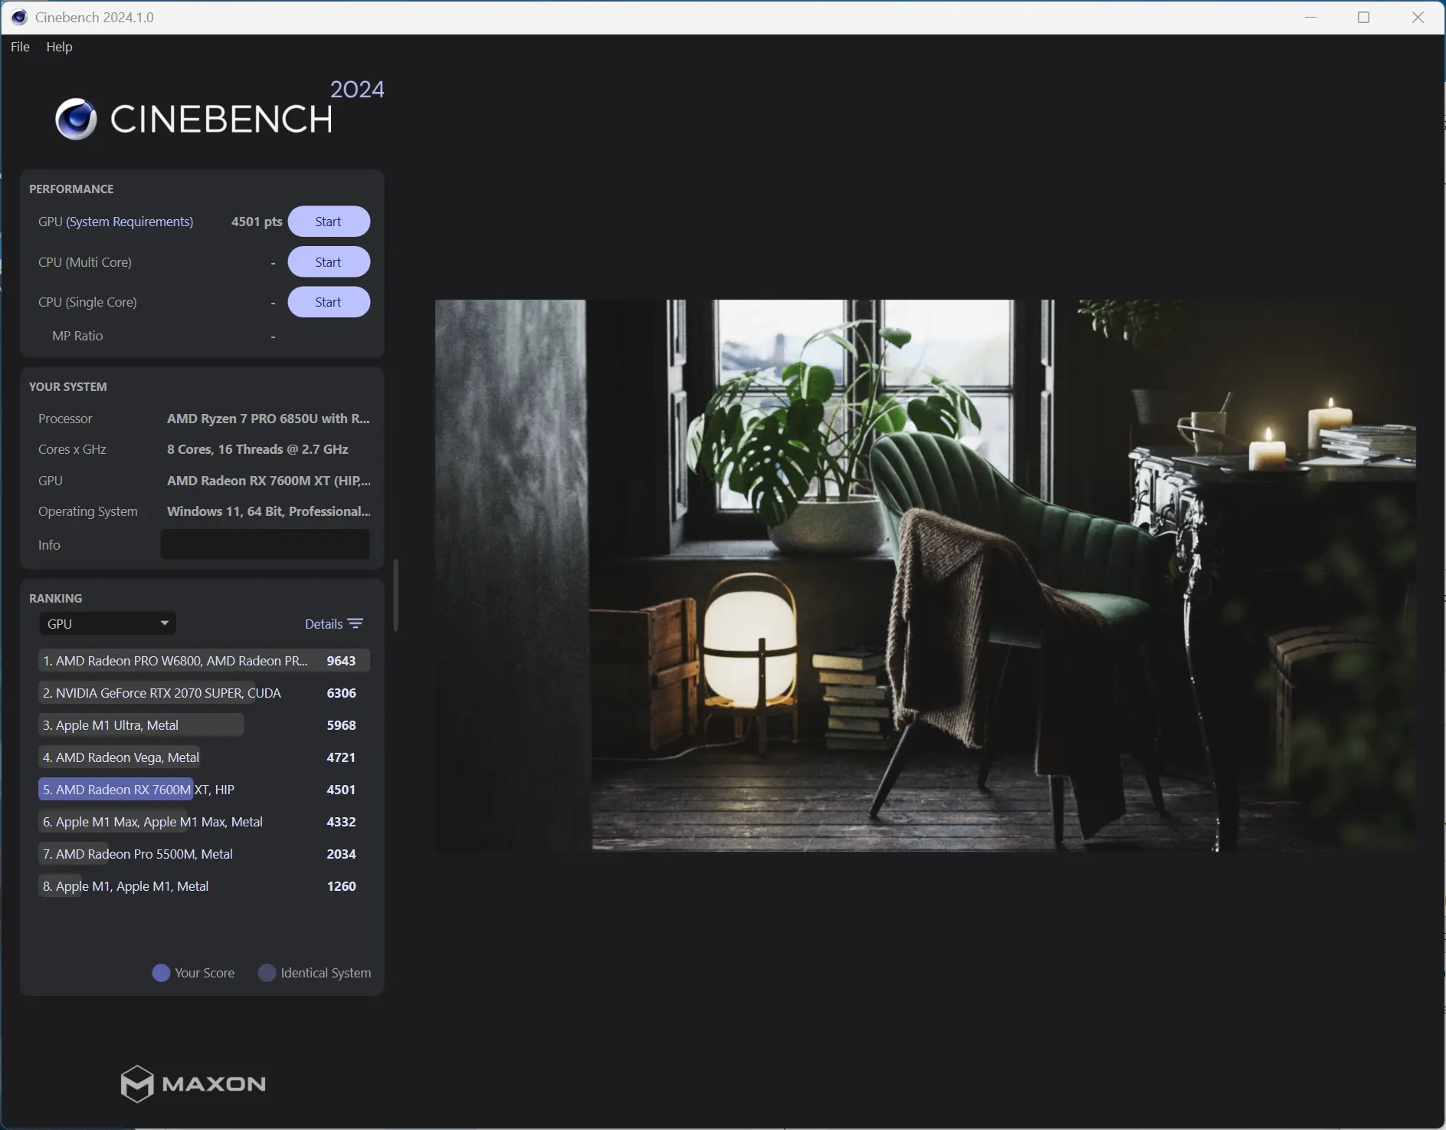Image resolution: width=1446 pixels, height=1130 pixels.
Task: Click the Maxon logo icon
Action: coord(137,1083)
